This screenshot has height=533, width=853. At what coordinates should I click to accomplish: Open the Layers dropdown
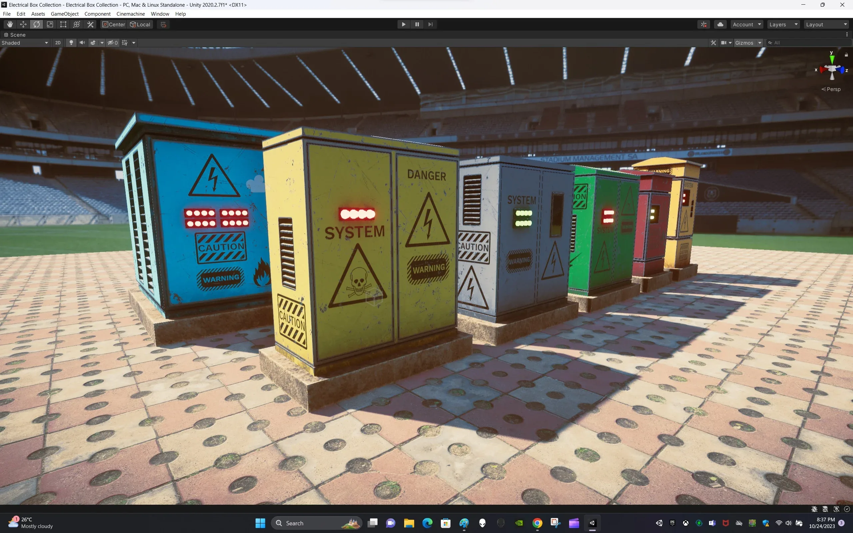pos(784,24)
